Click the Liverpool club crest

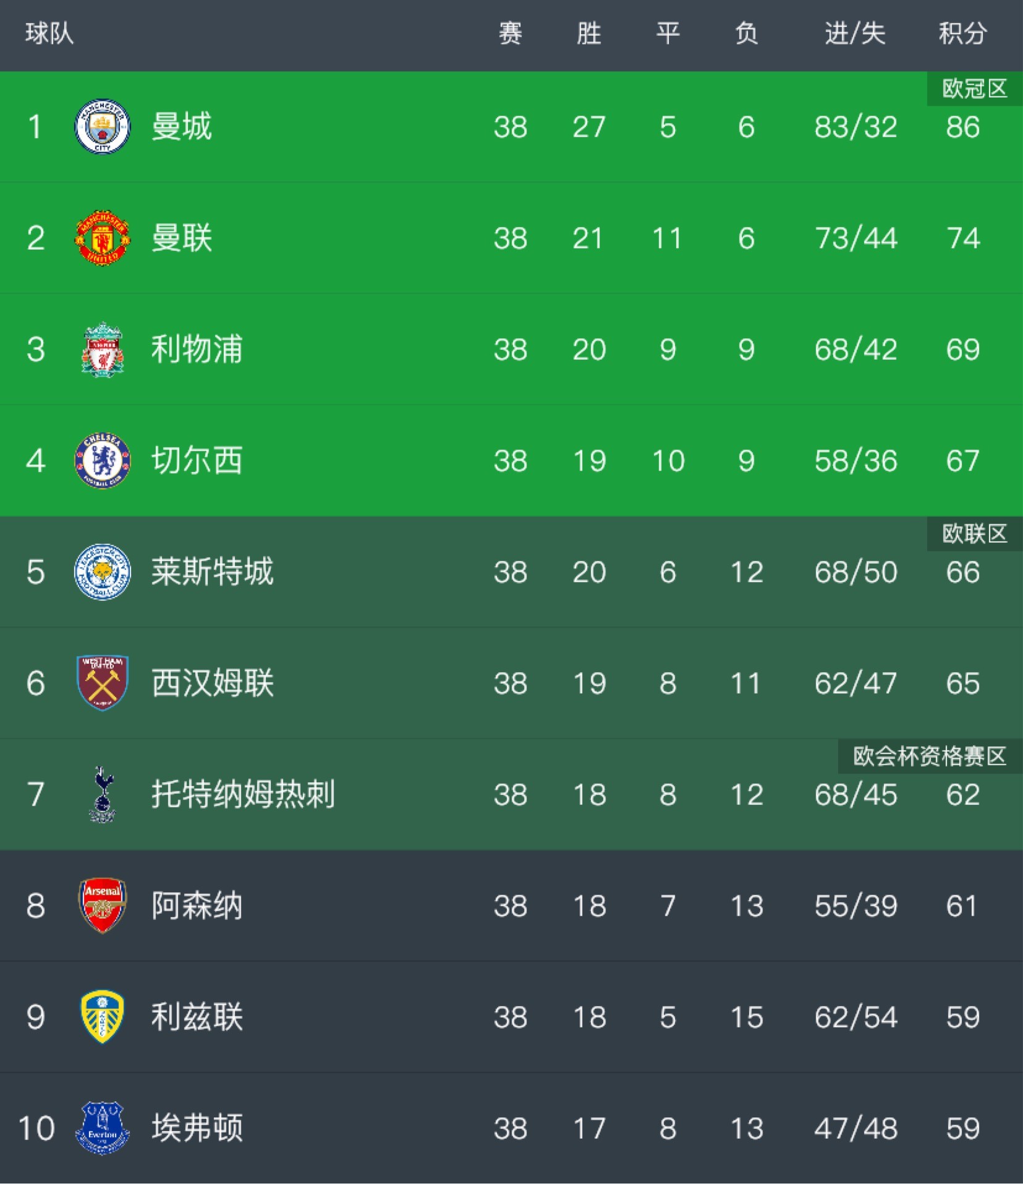(102, 349)
